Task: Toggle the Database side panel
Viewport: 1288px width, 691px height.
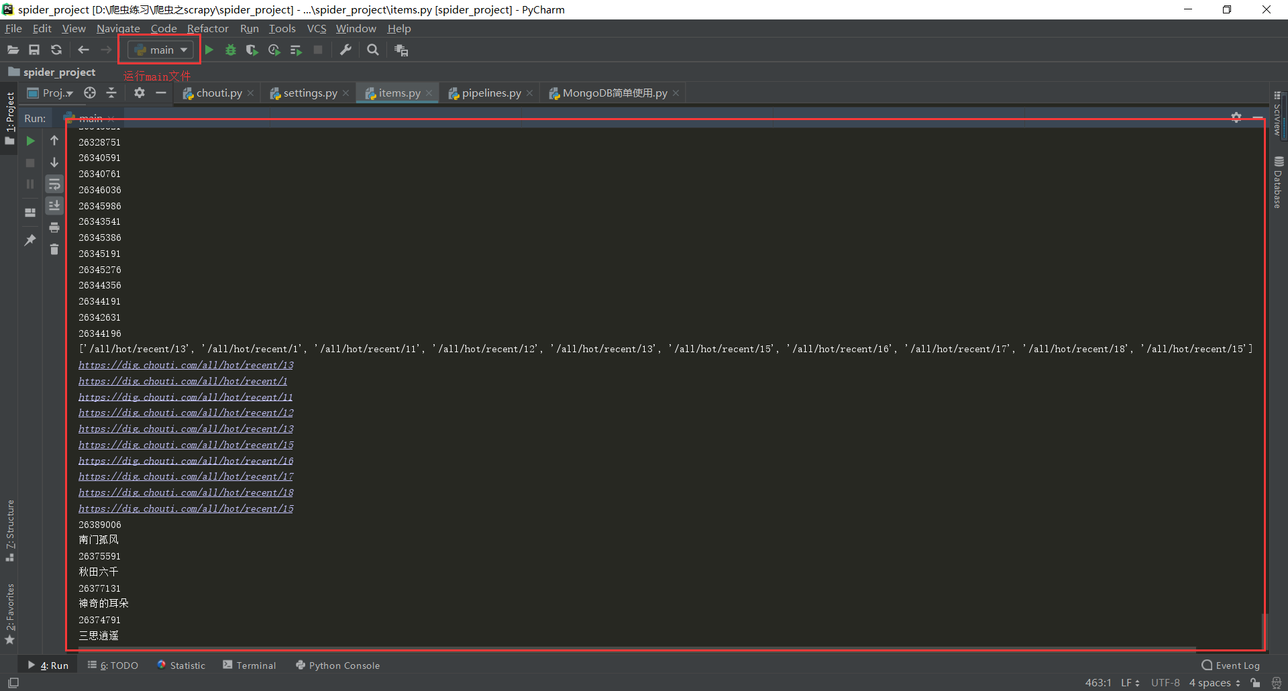Action: (x=1279, y=182)
